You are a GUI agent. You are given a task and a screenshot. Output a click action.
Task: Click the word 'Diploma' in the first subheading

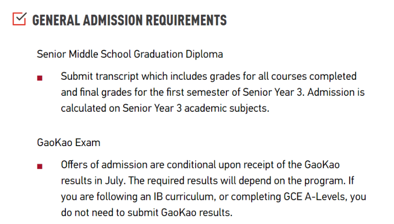tap(204, 54)
